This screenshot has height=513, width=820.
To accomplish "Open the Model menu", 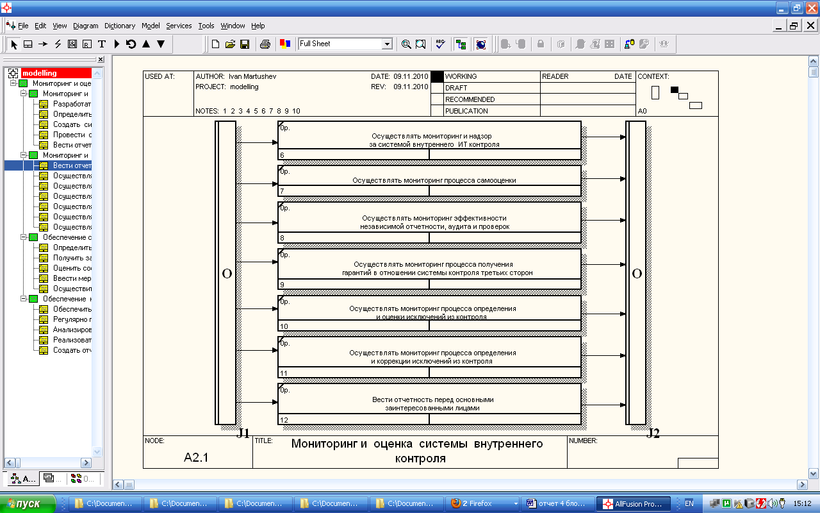I will point(151,26).
